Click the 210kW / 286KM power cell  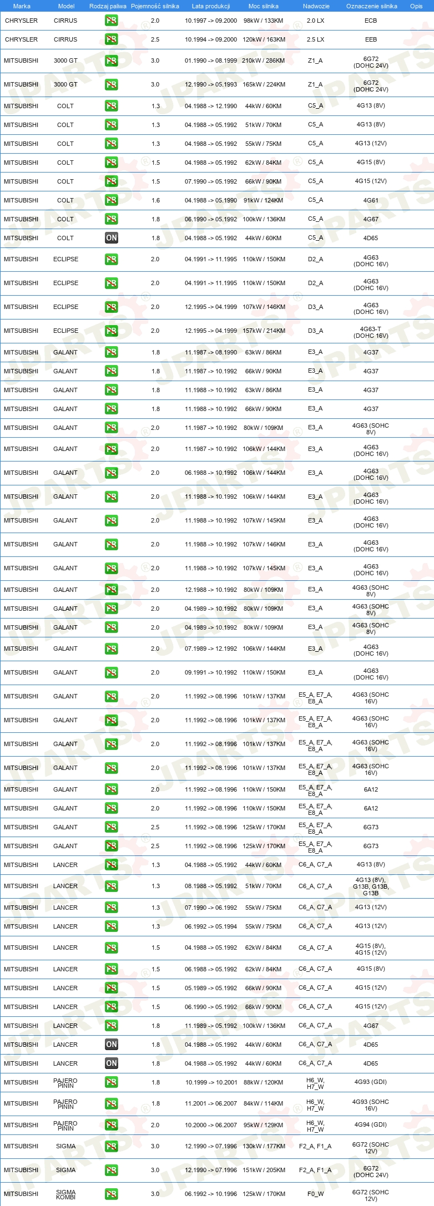pos(264,60)
